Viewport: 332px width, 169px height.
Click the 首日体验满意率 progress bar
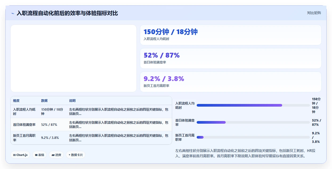(253, 122)
